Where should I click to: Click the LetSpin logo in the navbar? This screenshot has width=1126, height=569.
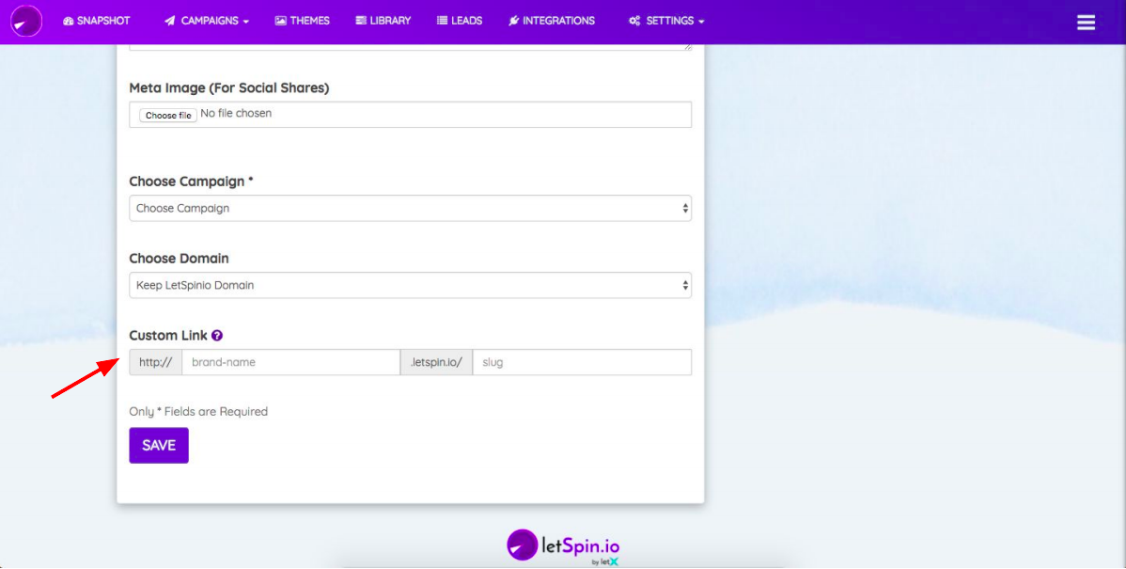(26, 21)
